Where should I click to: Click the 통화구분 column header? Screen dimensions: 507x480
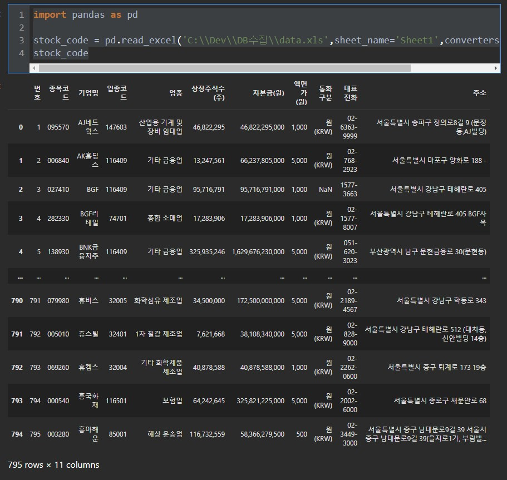pyautogui.click(x=326, y=93)
